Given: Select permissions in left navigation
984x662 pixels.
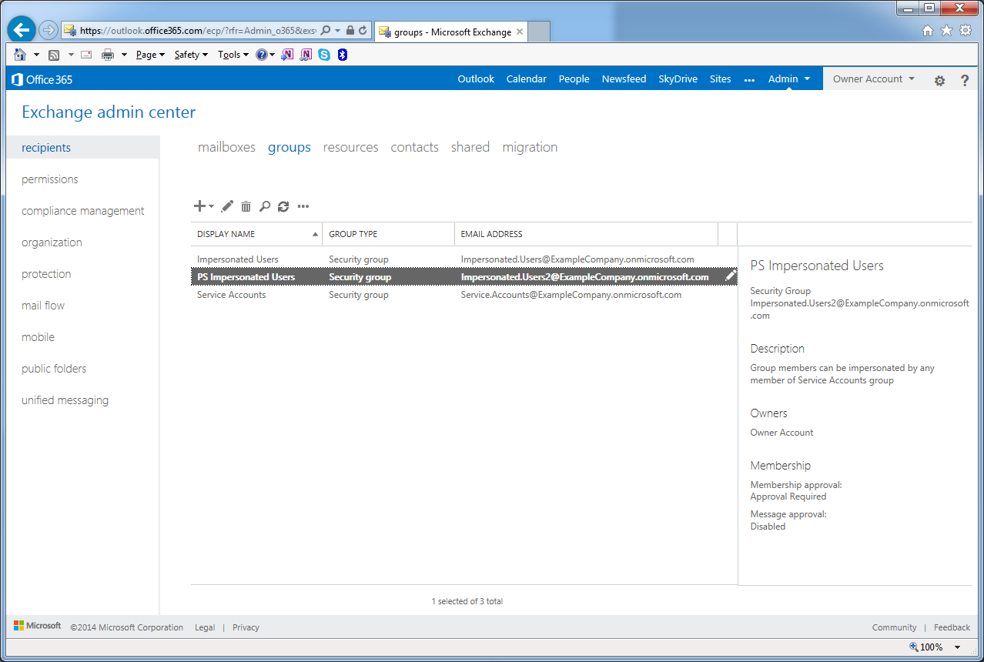Looking at the screenshot, I should [50, 179].
